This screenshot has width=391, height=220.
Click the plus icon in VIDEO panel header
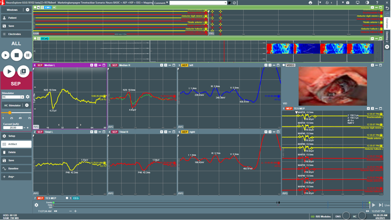point(372,65)
